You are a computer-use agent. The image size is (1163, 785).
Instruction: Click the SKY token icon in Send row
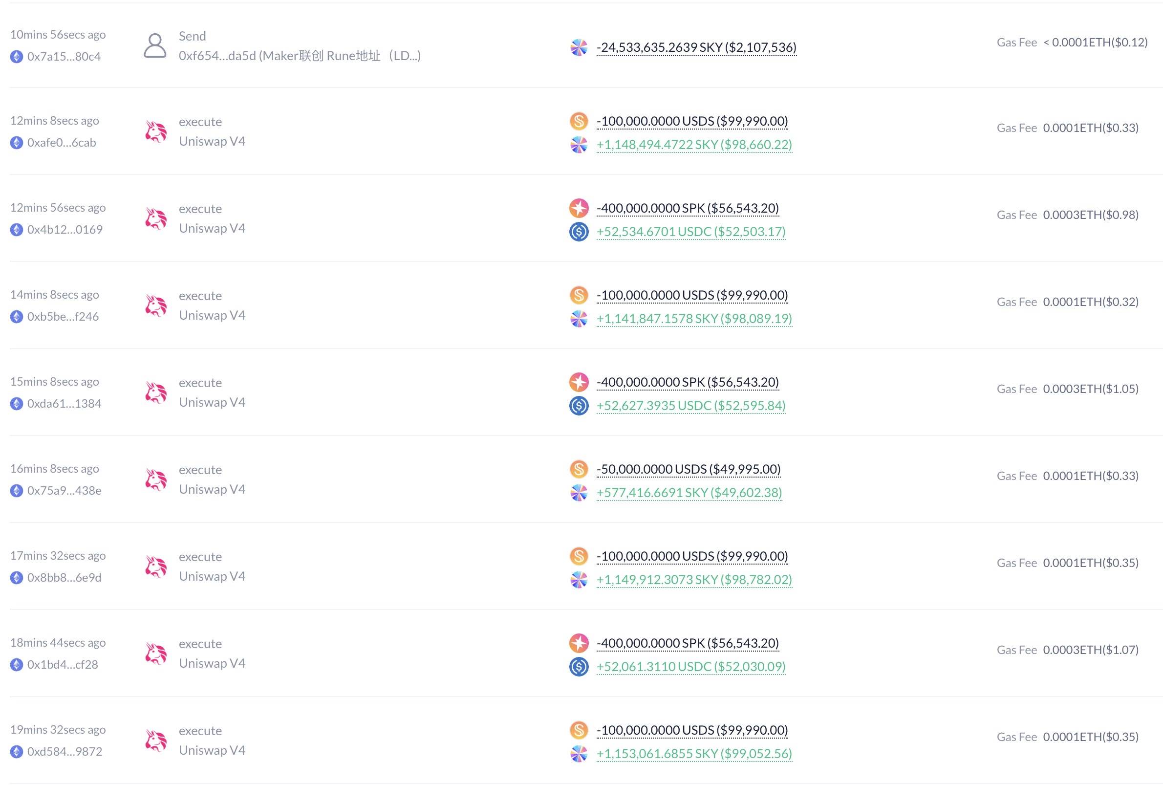tap(579, 47)
